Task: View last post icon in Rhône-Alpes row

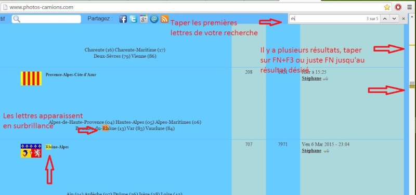Action: click(x=326, y=151)
